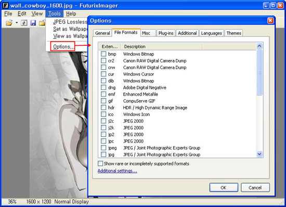Image resolution: width=286 pixels, height=207 pixels.
Task: Click the Open folder toolbar icon
Action: tap(9, 23)
